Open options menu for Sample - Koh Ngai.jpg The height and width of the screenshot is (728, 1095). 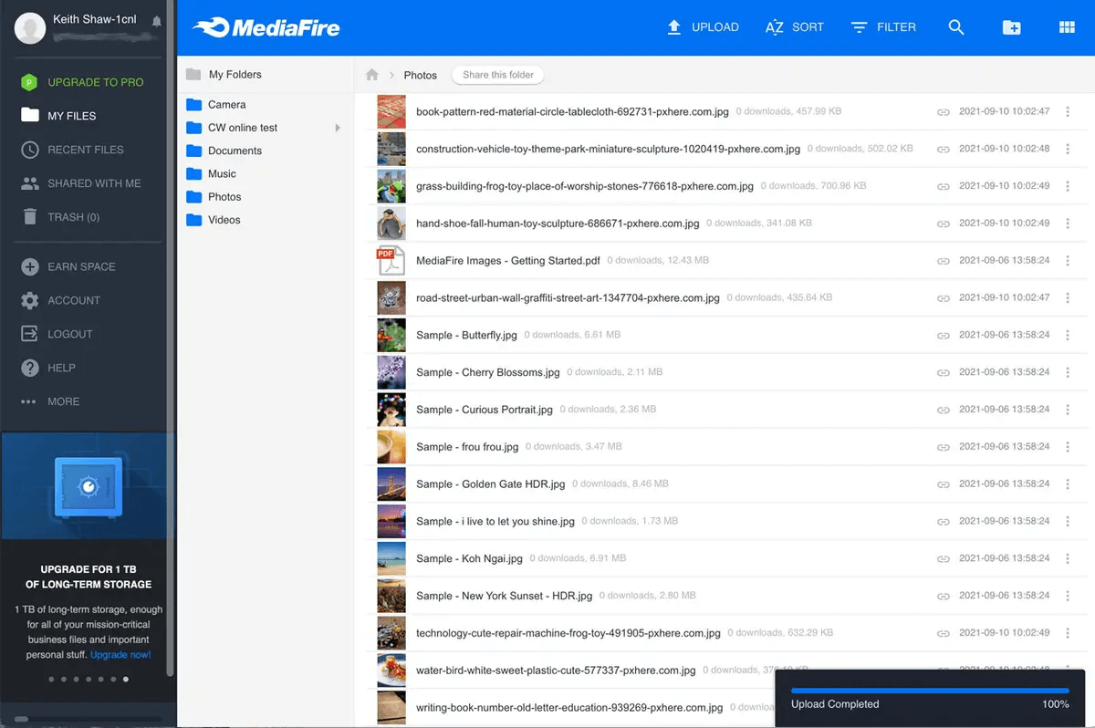1068,558
